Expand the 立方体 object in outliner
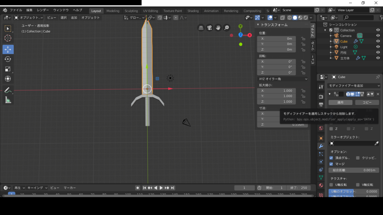 331,58
